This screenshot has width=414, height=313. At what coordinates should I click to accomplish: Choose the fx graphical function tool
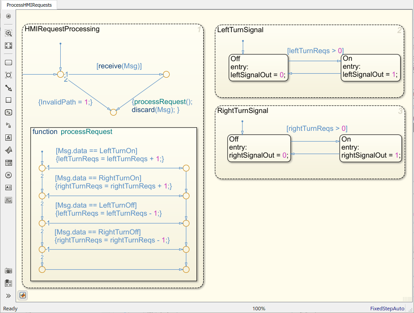8,138
